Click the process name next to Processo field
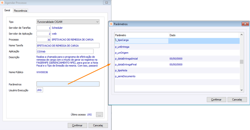250x130 pixels. (73, 39)
